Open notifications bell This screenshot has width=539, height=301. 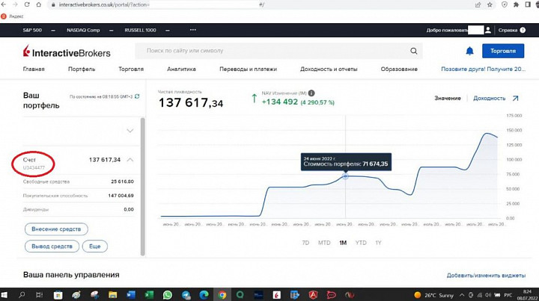click(469, 51)
